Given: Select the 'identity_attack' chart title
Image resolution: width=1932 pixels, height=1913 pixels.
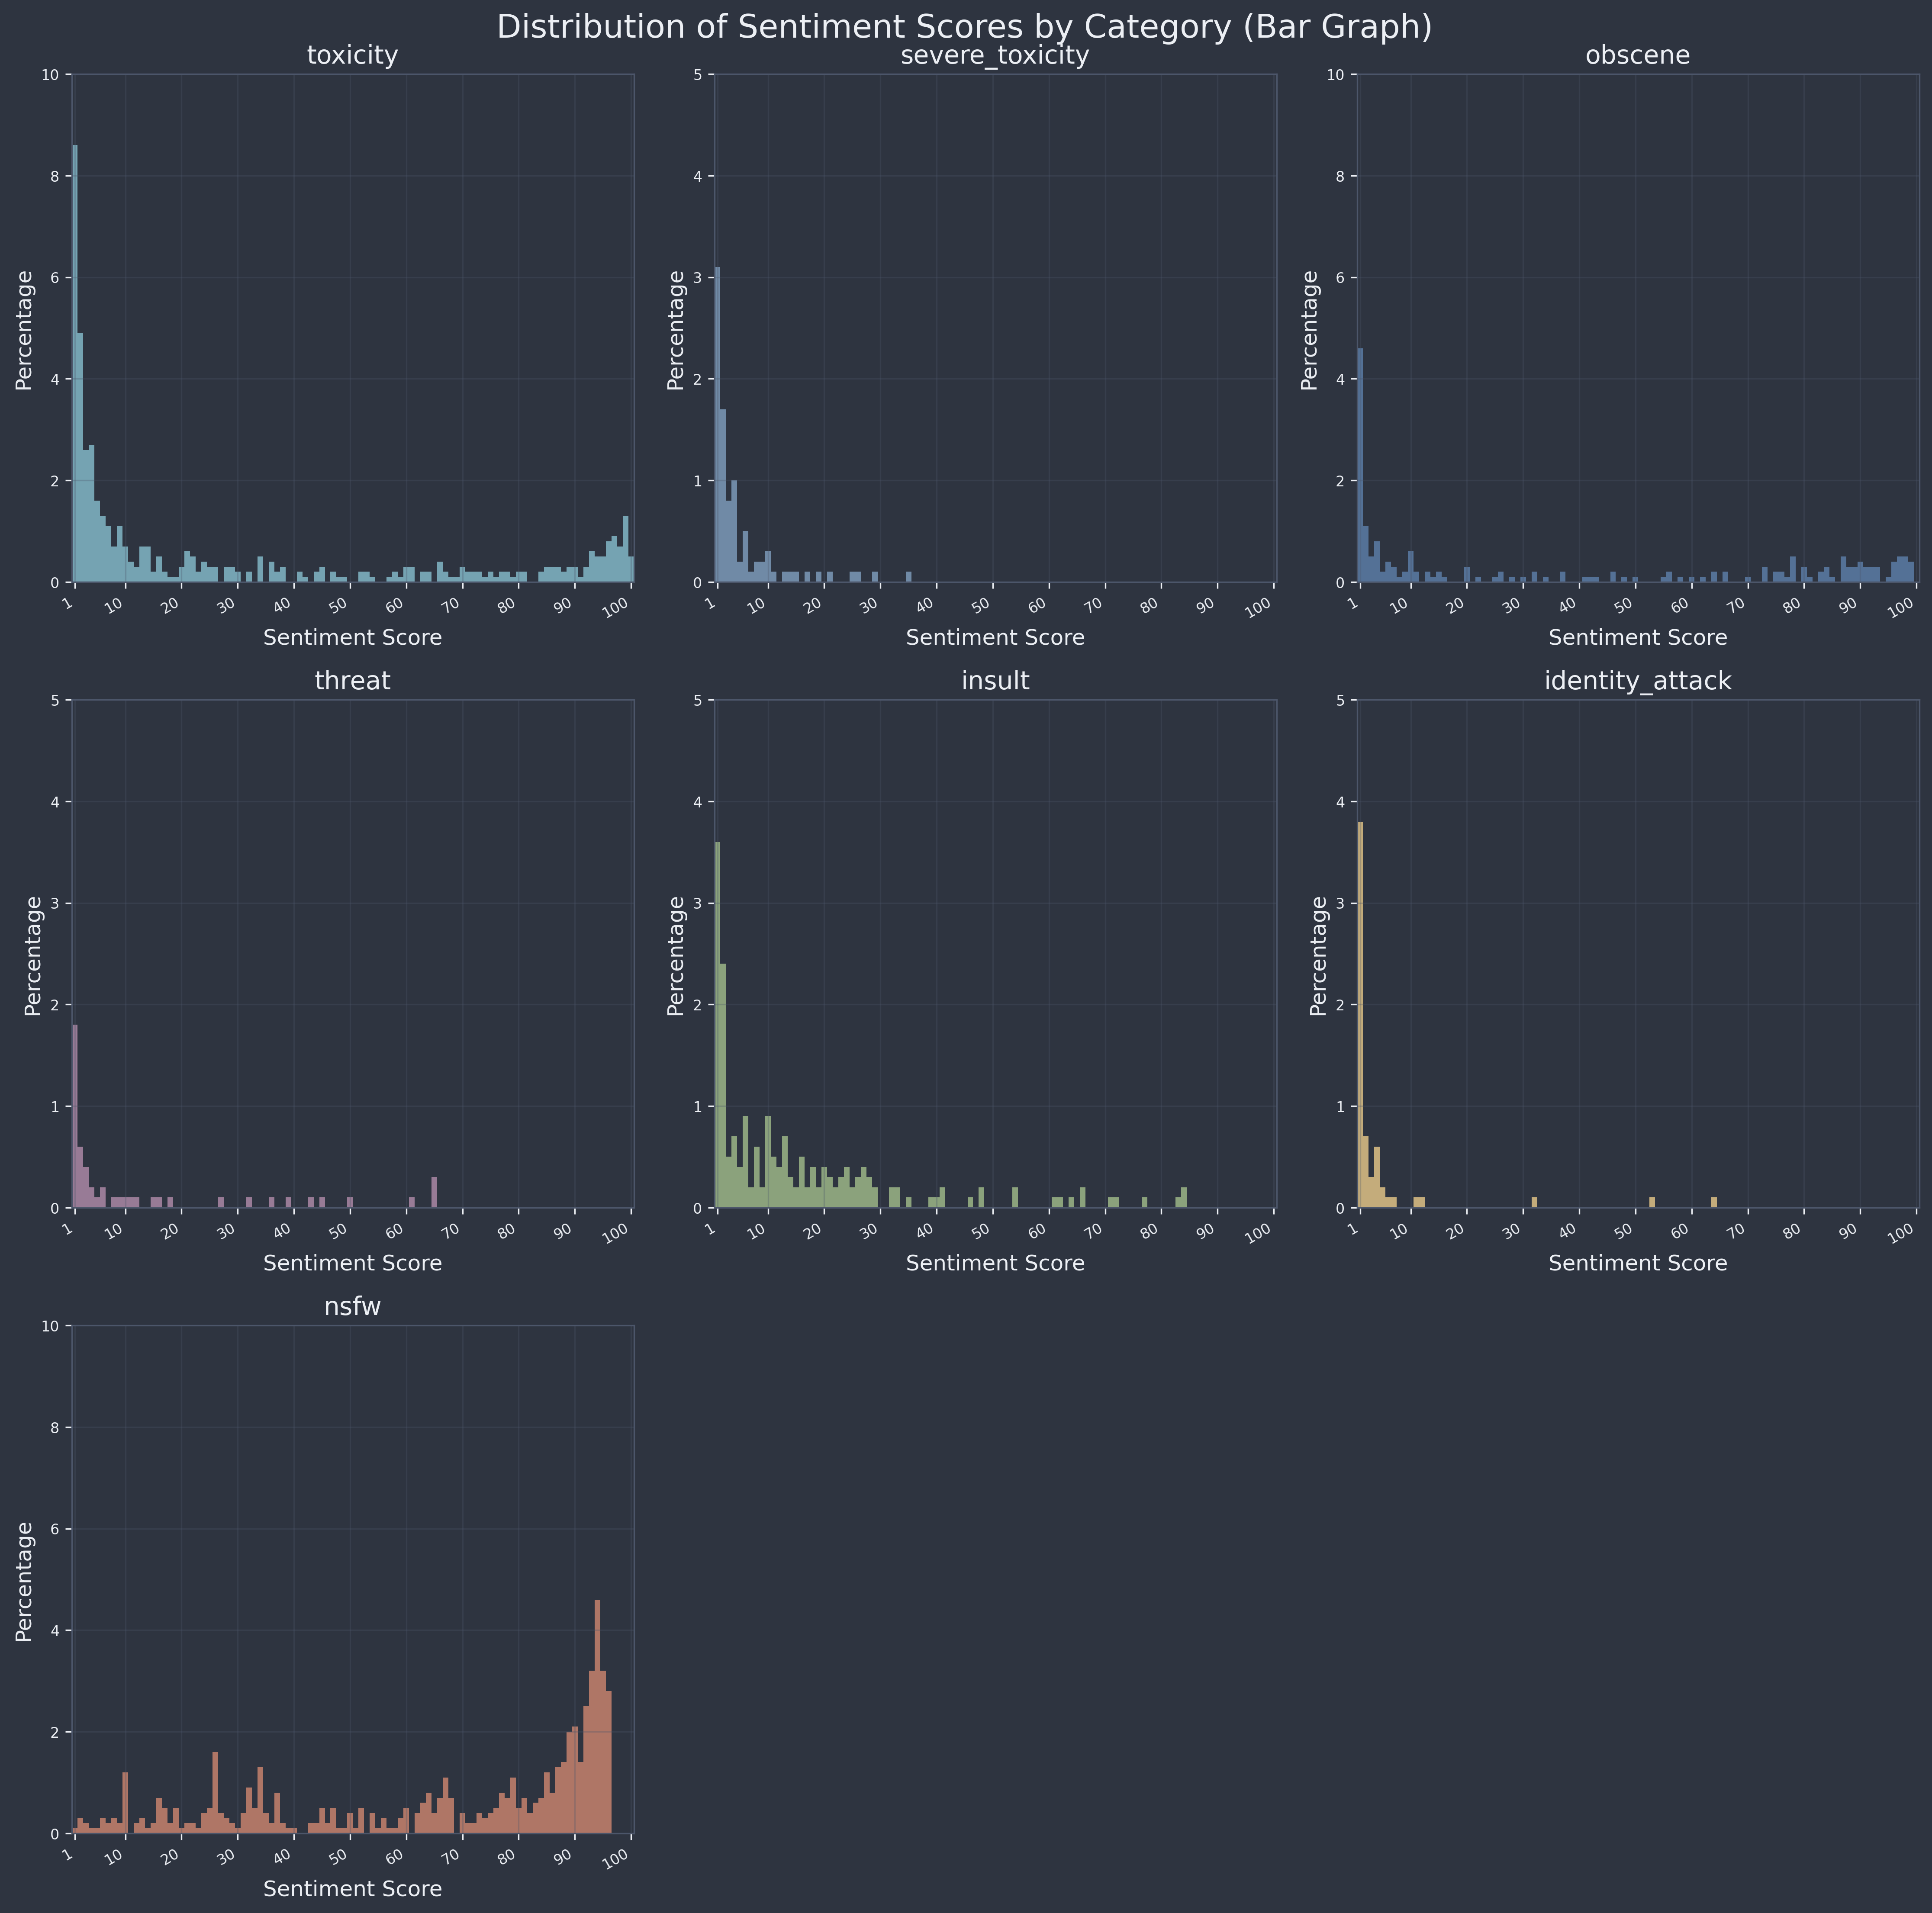Looking at the screenshot, I should pos(1638,682).
